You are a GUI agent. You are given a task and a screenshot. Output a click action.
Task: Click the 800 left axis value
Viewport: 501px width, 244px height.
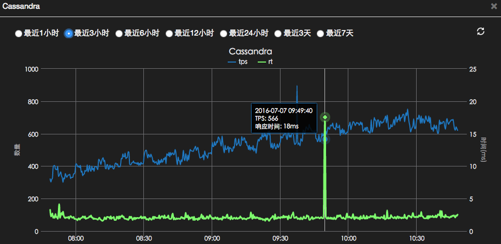click(33, 102)
